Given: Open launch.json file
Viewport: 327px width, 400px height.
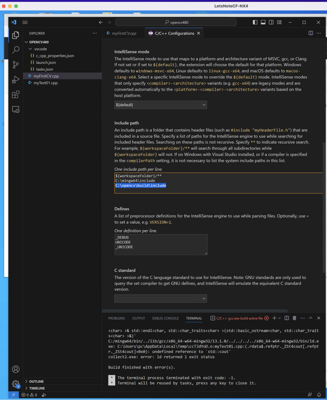Looking at the screenshot, I should click(x=46, y=62).
